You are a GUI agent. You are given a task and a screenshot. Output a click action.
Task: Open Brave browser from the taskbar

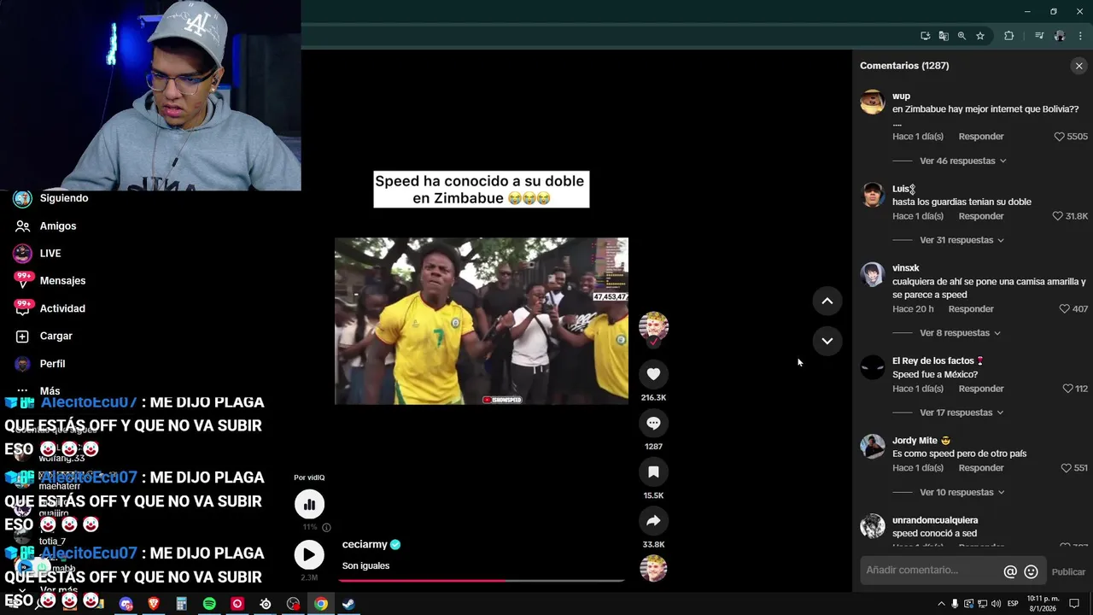tap(154, 604)
